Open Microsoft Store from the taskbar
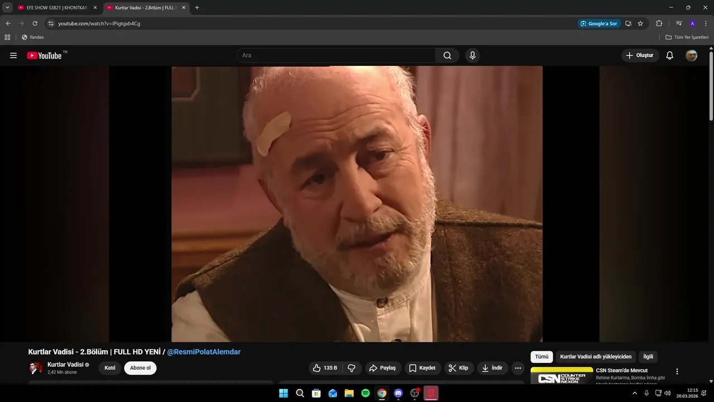Viewport: 714px width, 402px height. pos(316,393)
